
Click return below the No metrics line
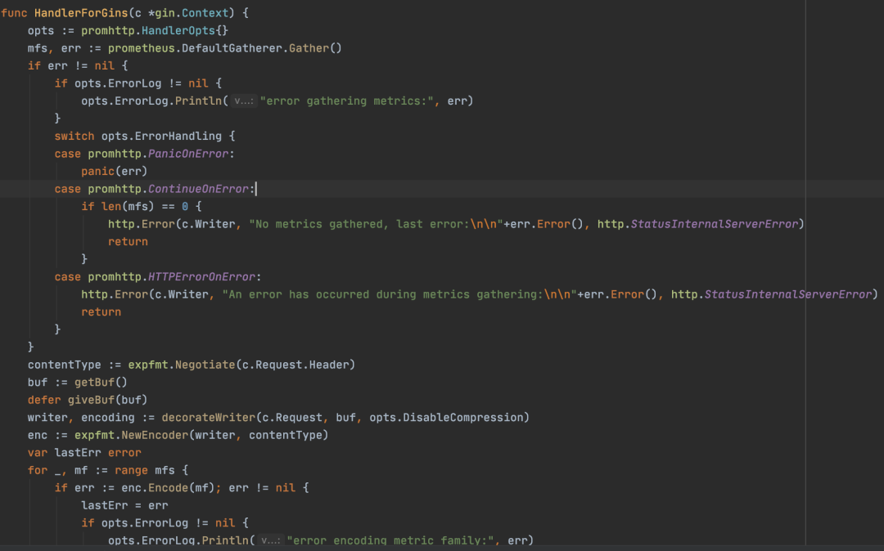[128, 241]
